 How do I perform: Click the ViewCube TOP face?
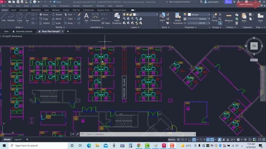click(254, 46)
